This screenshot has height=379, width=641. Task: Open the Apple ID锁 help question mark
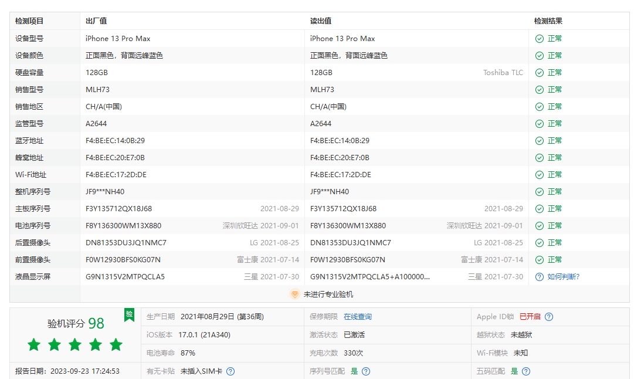pyautogui.click(x=548, y=317)
